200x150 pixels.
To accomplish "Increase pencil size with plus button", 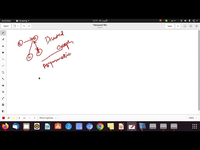I will [34, 118].
